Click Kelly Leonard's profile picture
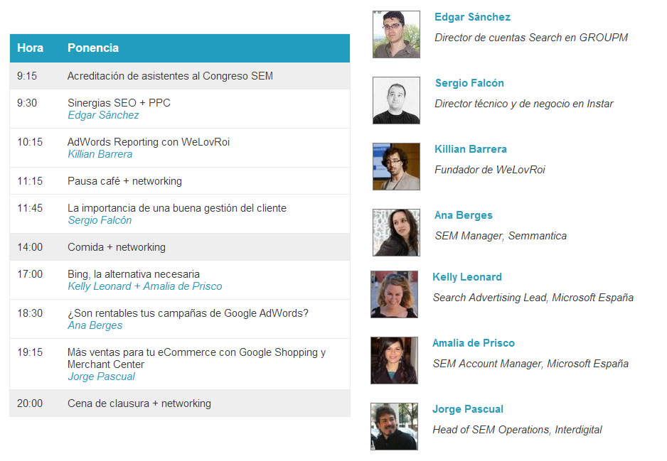The width and height of the screenshot is (667, 461). [395, 294]
